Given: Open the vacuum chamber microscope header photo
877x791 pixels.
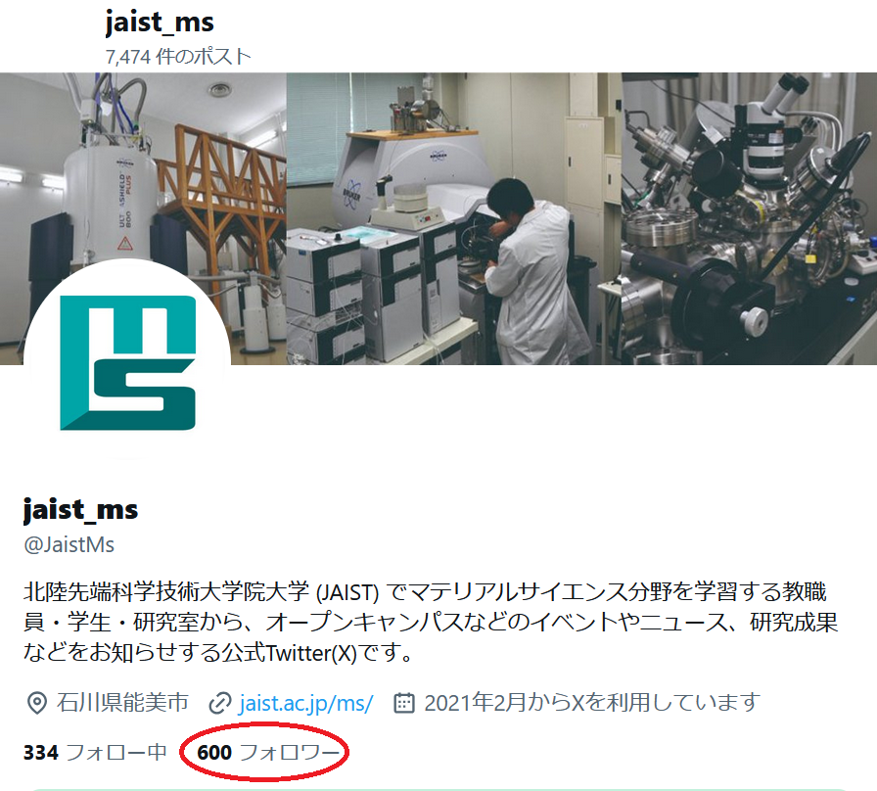Looking at the screenshot, I should click(x=750, y=218).
